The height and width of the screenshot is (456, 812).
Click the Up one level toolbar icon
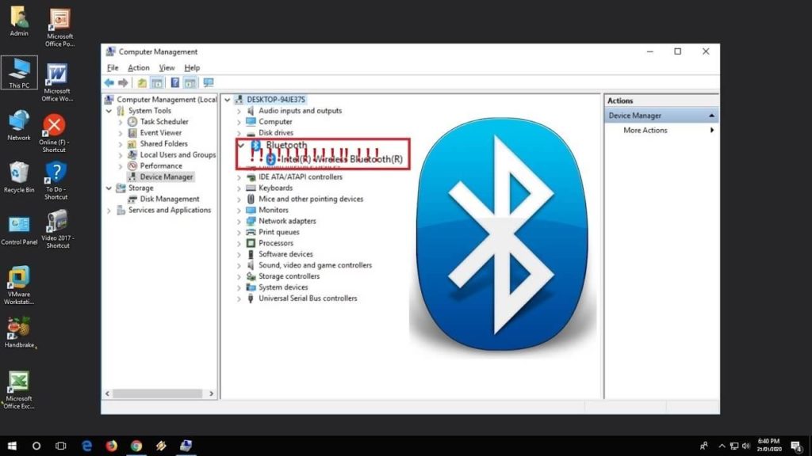click(x=141, y=82)
